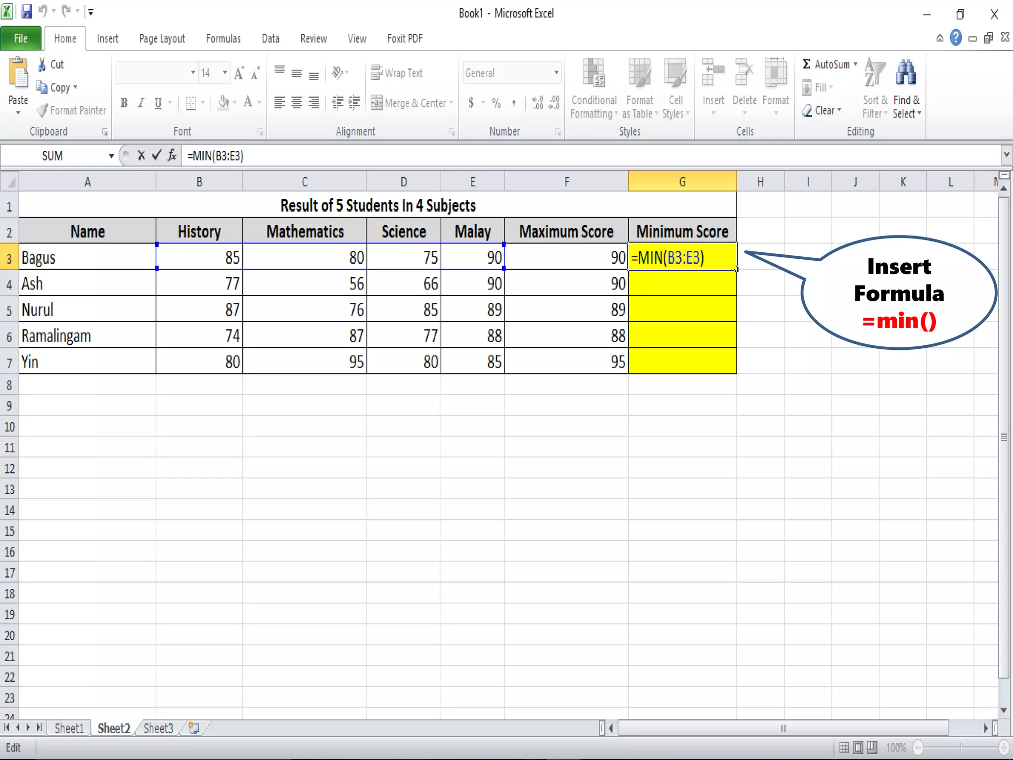
Task: Click the Undo arrow icon
Action: coord(43,11)
